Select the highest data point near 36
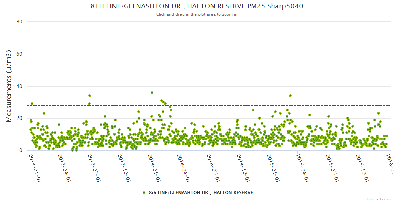Viewport: 394px width, 202px height. [152, 93]
